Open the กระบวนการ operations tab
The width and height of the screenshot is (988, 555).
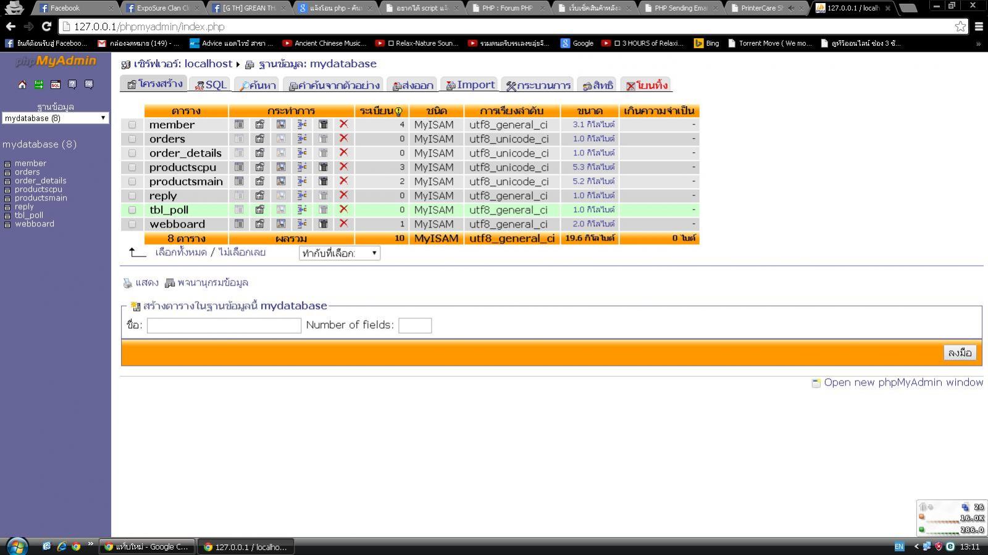point(538,85)
